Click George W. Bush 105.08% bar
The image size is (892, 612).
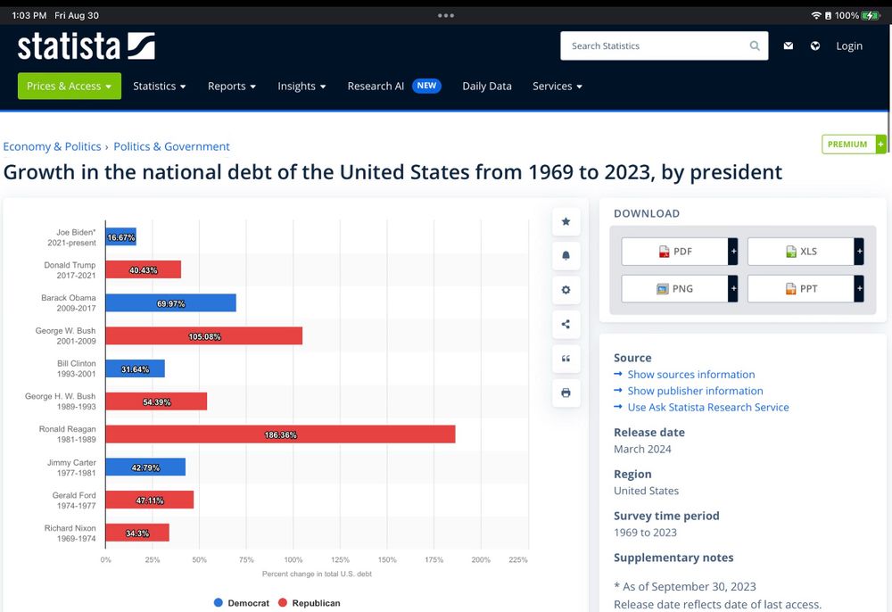204,335
